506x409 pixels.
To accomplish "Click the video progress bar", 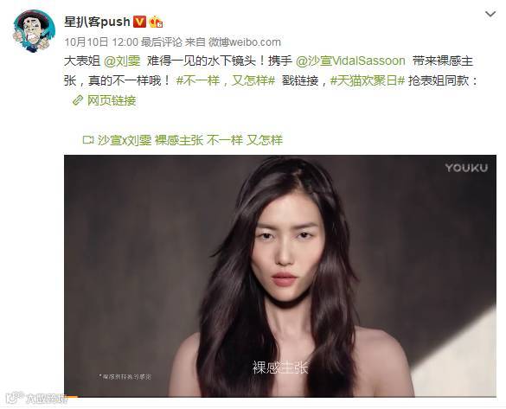I will tap(279, 396).
